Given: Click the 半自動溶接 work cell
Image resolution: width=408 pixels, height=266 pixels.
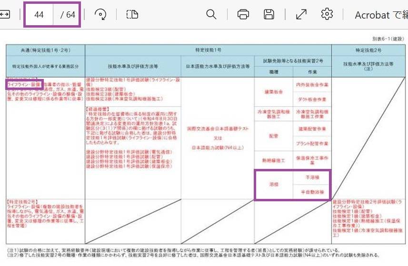Looking at the screenshot, I should [310, 192].
